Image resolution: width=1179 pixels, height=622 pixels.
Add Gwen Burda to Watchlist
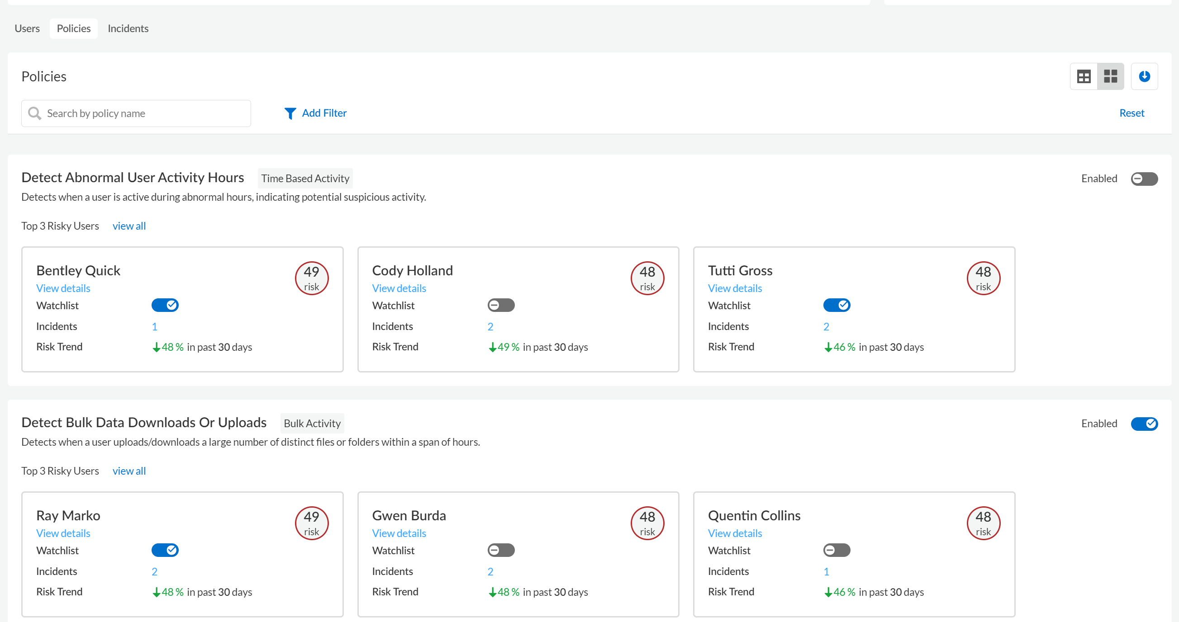(x=501, y=550)
